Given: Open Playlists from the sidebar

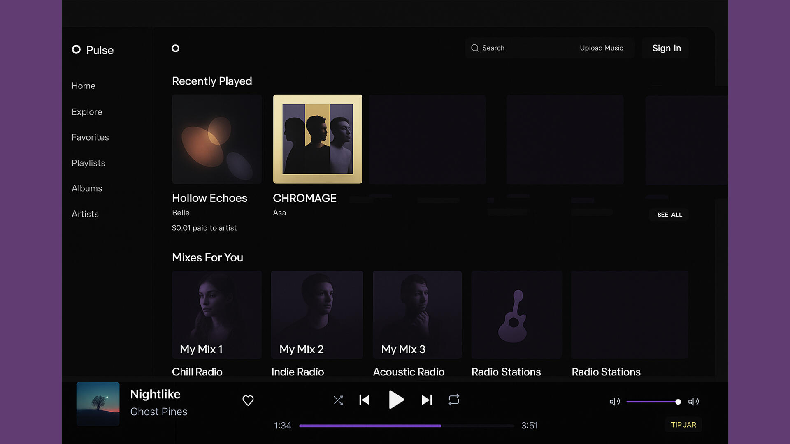Looking at the screenshot, I should 88,163.
